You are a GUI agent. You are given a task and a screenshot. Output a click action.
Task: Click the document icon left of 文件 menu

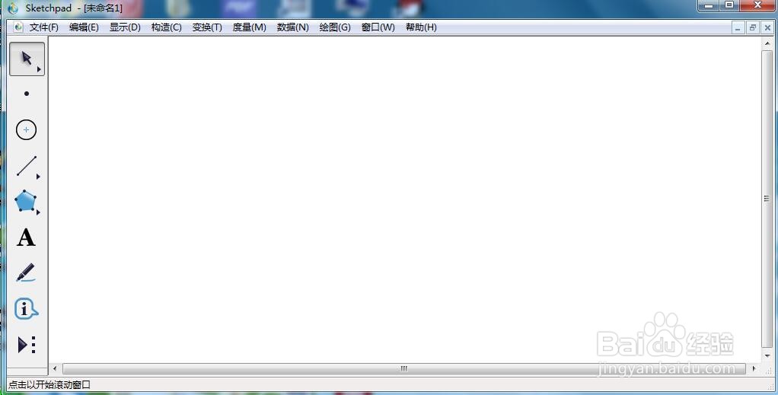[18, 27]
